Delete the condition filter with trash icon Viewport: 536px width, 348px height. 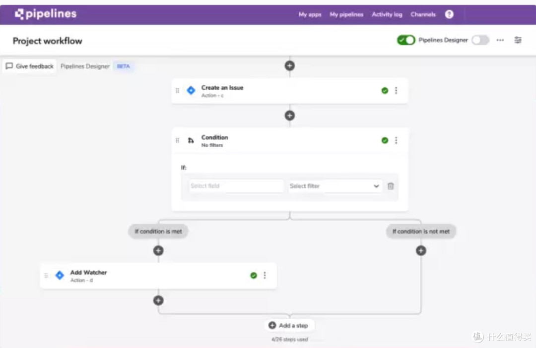391,186
